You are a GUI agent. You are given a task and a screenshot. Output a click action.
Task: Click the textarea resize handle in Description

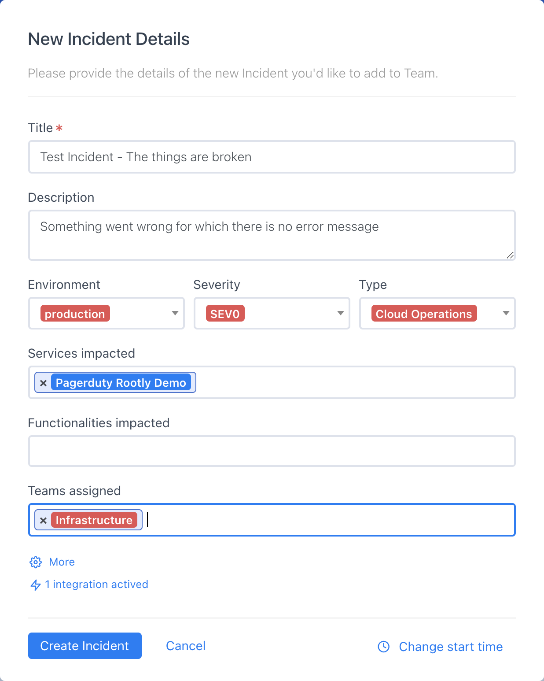[x=510, y=255]
